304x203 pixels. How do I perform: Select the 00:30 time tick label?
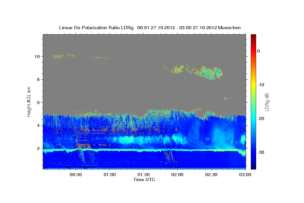(x=75, y=175)
